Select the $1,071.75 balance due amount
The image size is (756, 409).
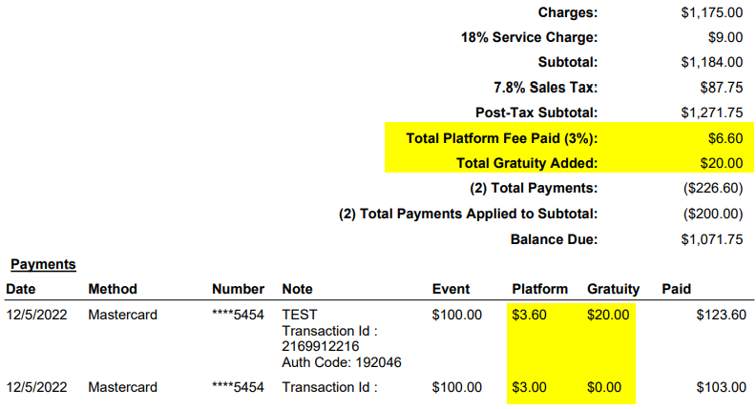pyautogui.click(x=712, y=239)
